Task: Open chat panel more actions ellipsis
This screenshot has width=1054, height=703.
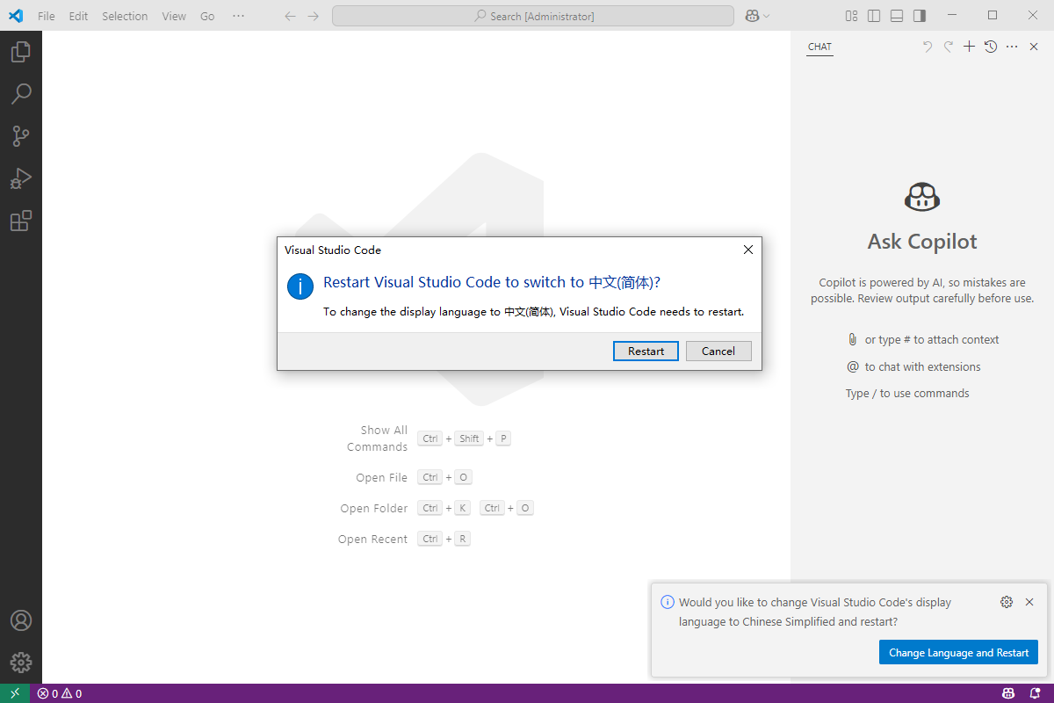Action: pos(1012,47)
